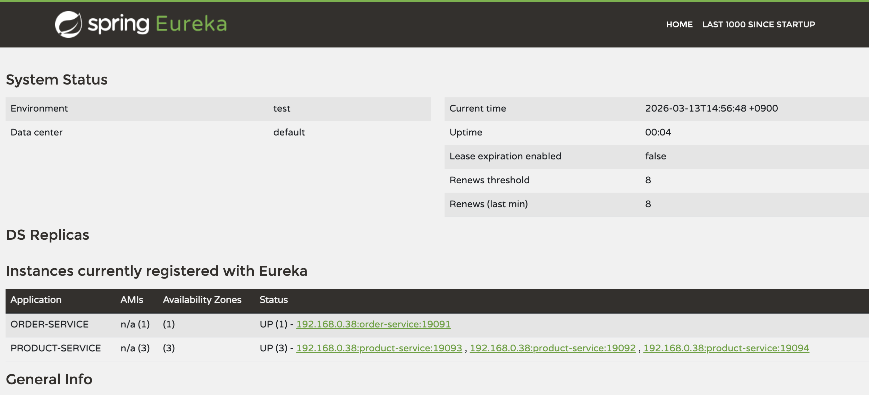Click the General Info heading

coord(49,379)
